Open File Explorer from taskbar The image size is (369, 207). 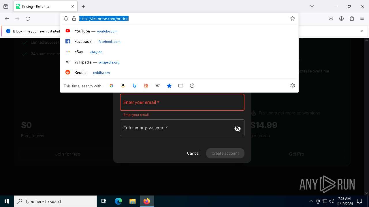click(133, 201)
